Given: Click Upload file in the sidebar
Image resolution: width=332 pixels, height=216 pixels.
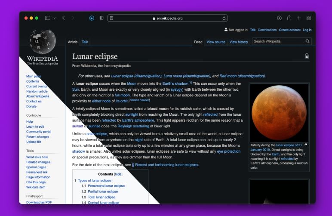Looking at the screenshot, I should pyautogui.click(x=34, y=142).
